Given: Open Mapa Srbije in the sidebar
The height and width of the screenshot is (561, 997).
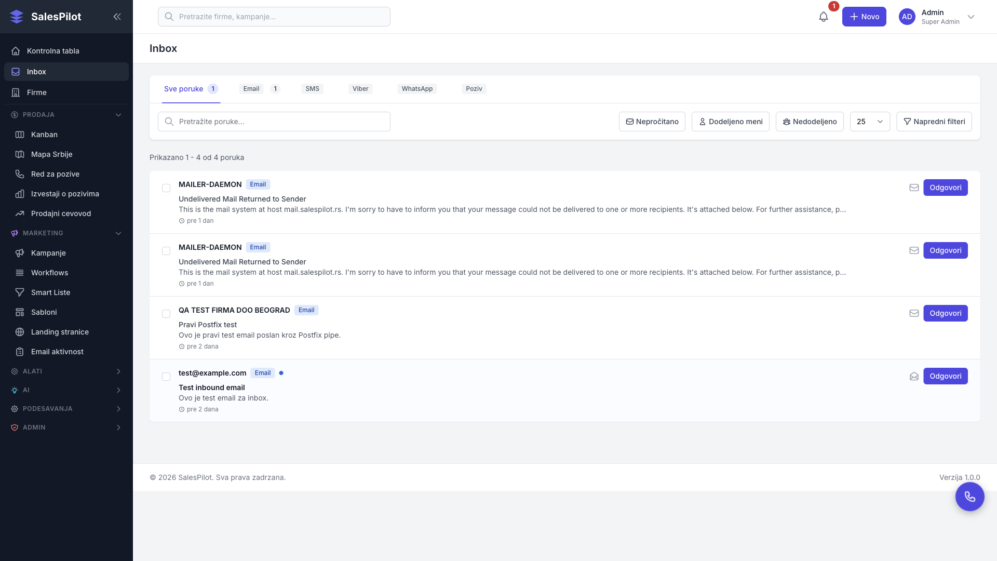Looking at the screenshot, I should (x=51, y=154).
